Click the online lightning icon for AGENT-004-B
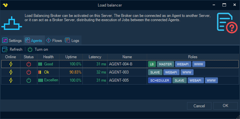Screen dimensions: 240x119 click(11, 64)
